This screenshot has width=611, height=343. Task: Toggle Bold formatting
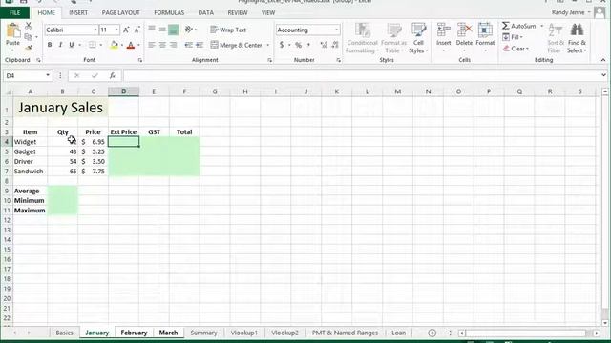coord(50,45)
